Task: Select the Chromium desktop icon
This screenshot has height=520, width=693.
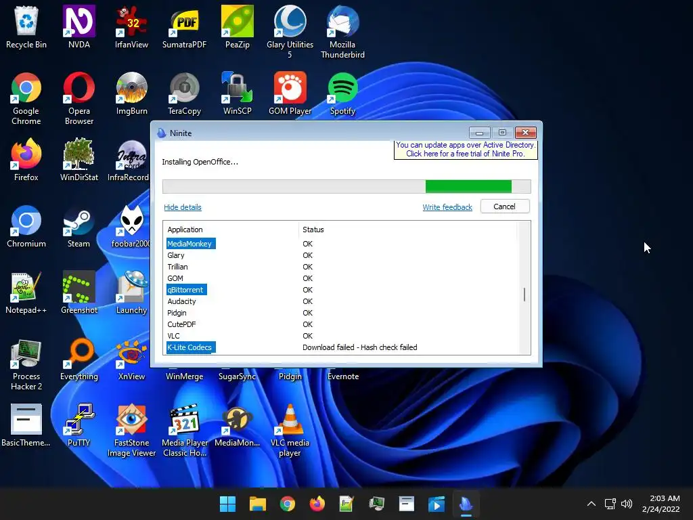Action: (26, 226)
